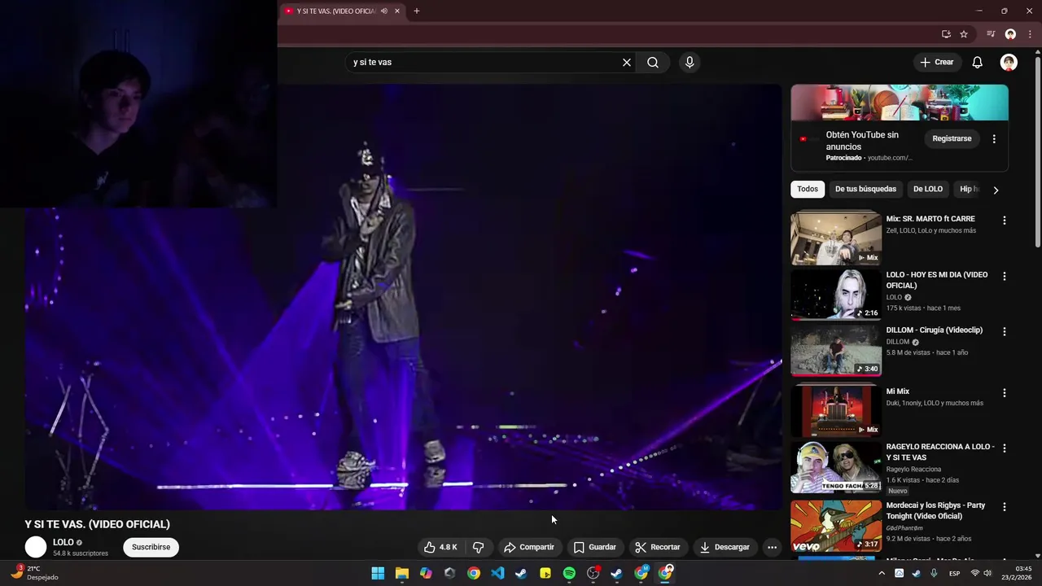The height and width of the screenshot is (586, 1042).
Task: Open the 'HOY ES MI DIA' video thumbnail
Action: click(x=836, y=294)
